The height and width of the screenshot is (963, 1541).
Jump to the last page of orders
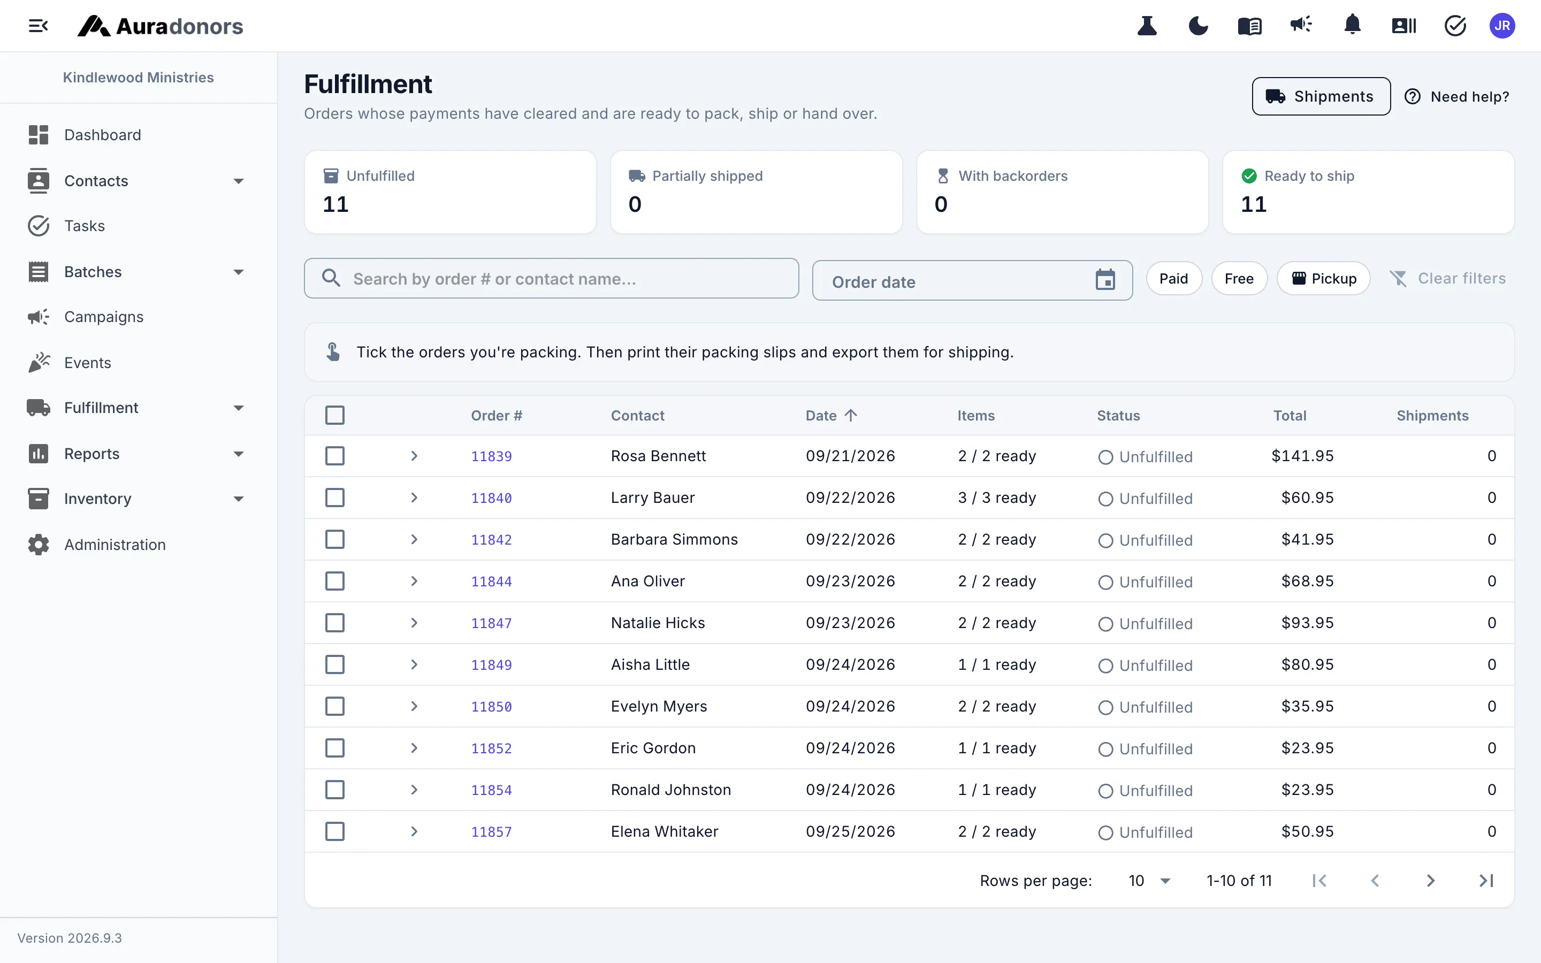tap(1486, 881)
